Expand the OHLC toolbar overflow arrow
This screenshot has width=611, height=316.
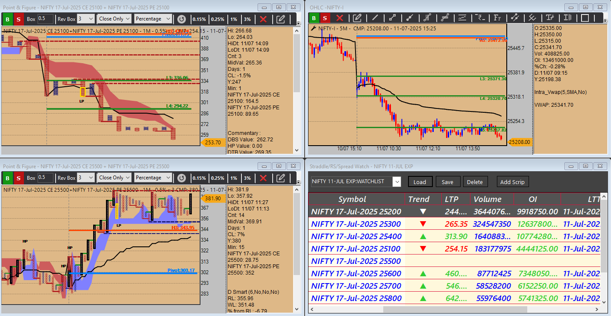point(605,20)
